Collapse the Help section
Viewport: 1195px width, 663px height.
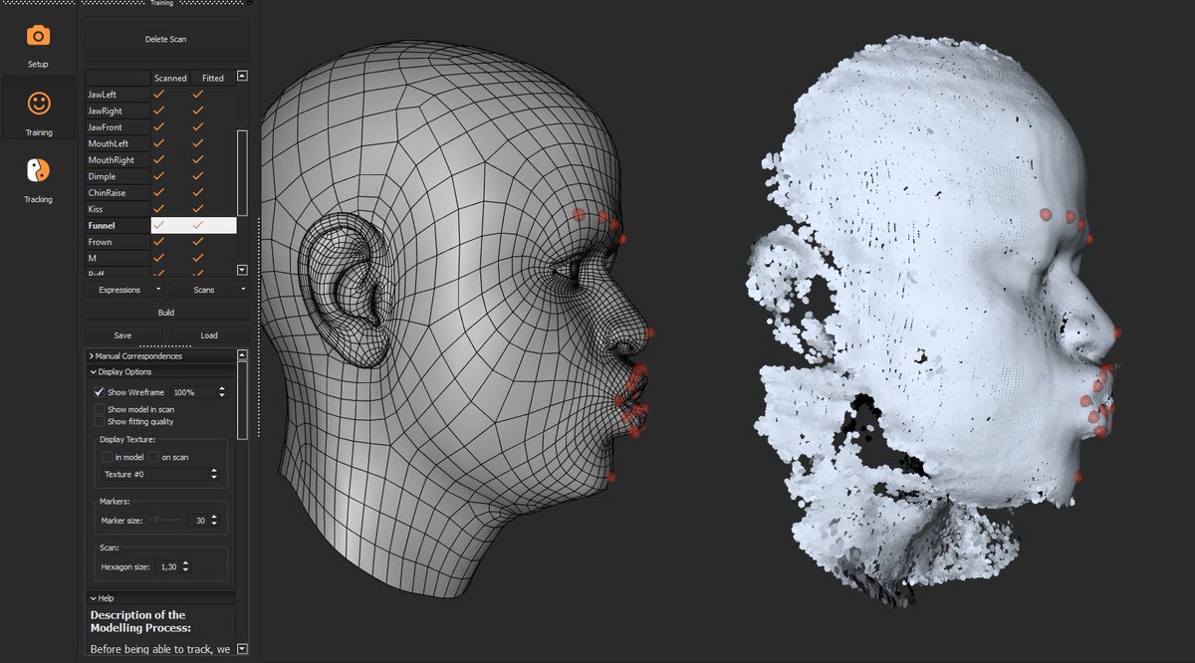[160, 598]
